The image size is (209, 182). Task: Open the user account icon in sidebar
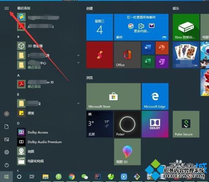click(x=7, y=114)
